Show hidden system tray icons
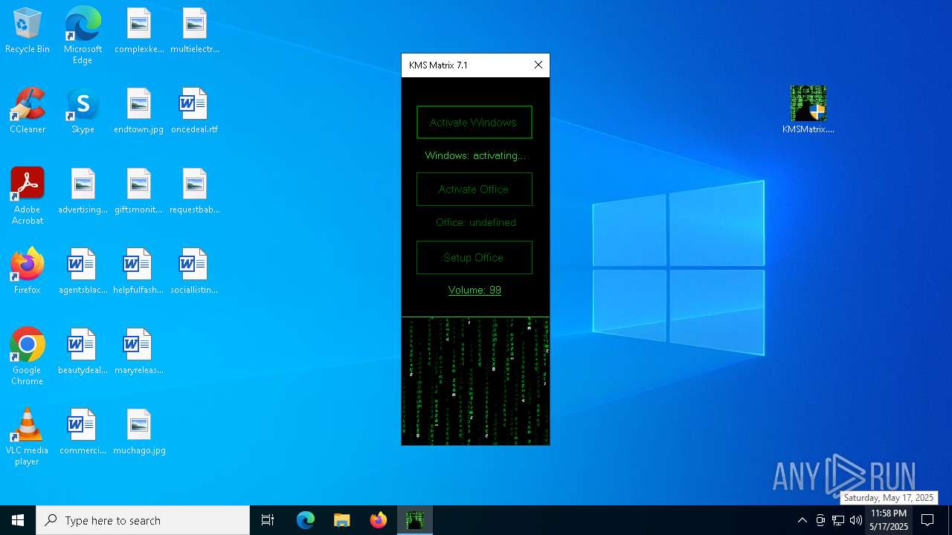The height and width of the screenshot is (535, 952). click(802, 520)
